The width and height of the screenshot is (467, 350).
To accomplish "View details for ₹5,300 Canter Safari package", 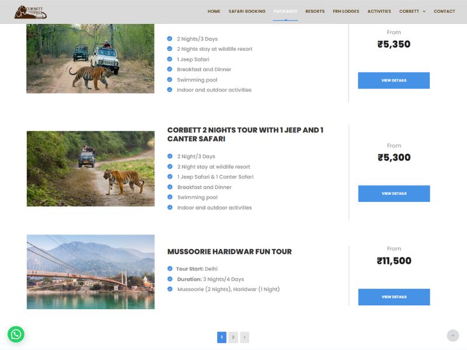I will [393, 194].
